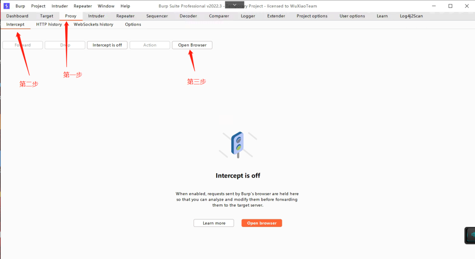Click the Drop button
Viewport: 475px width, 259px height.
pos(65,45)
